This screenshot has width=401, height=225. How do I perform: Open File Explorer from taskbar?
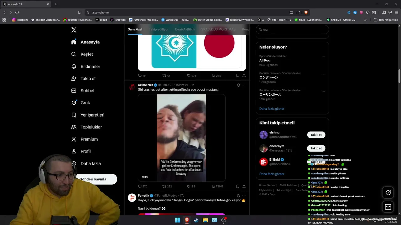205,220
